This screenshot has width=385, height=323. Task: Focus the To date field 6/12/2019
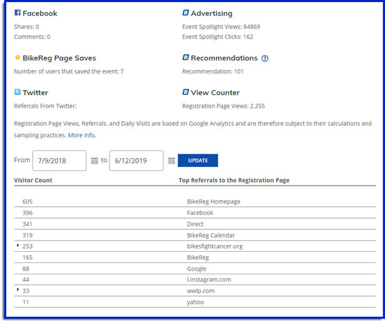136,161
